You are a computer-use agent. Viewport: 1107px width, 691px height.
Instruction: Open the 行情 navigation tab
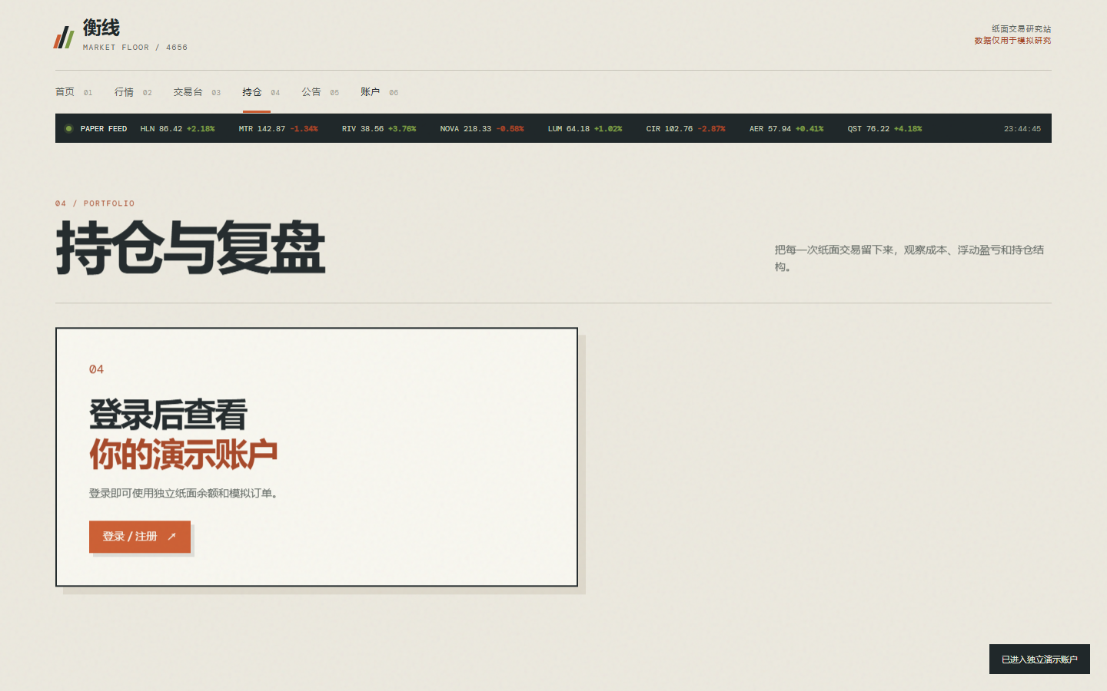pos(133,92)
